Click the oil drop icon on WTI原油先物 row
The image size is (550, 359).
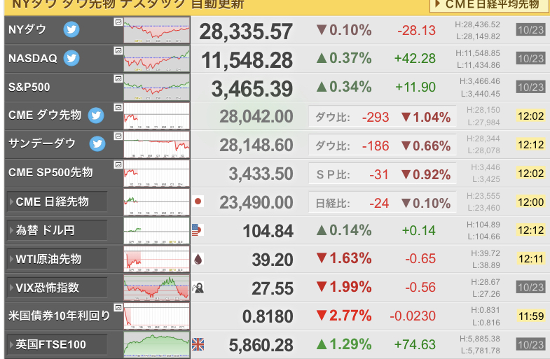click(x=198, y=259)
